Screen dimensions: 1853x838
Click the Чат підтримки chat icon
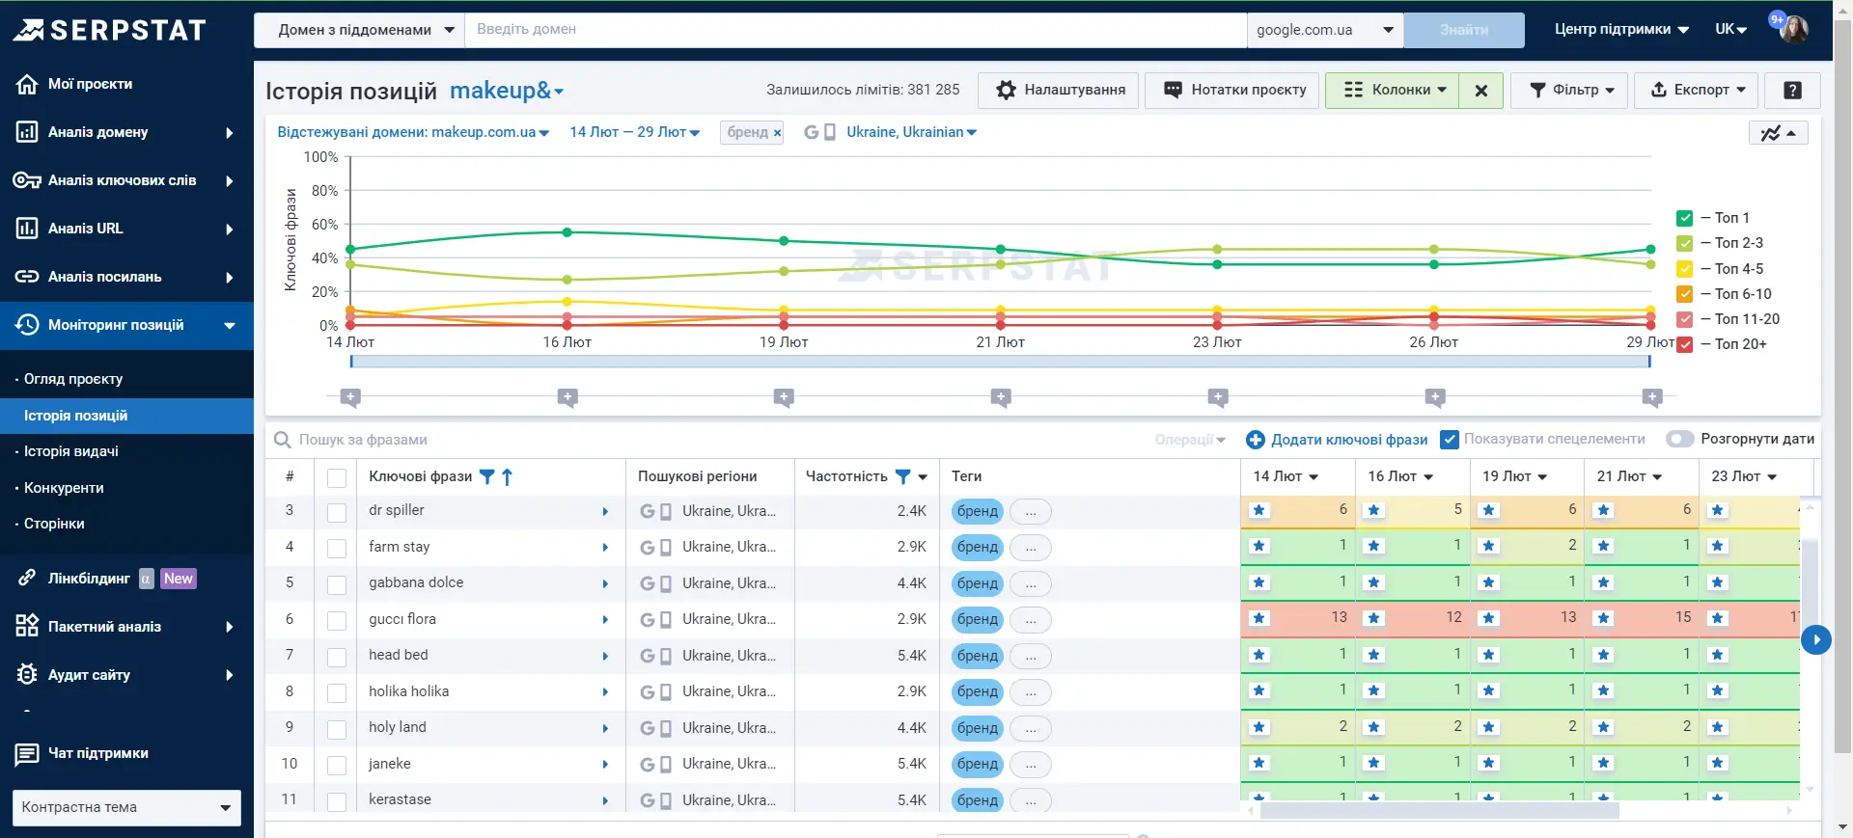click(27, 754)
